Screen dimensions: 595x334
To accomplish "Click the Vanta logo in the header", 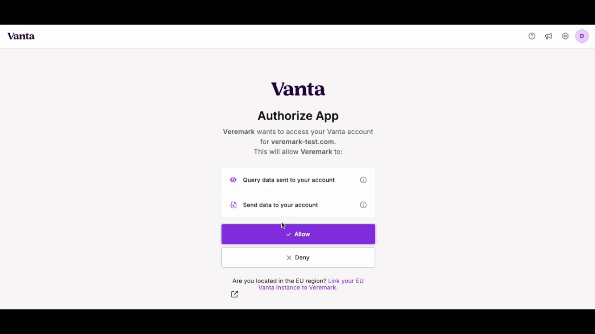I will point(21,36).
